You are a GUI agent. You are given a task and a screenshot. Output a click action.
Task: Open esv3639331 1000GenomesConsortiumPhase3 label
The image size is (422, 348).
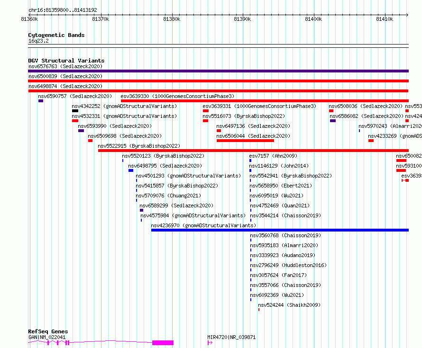click(259, 106)
